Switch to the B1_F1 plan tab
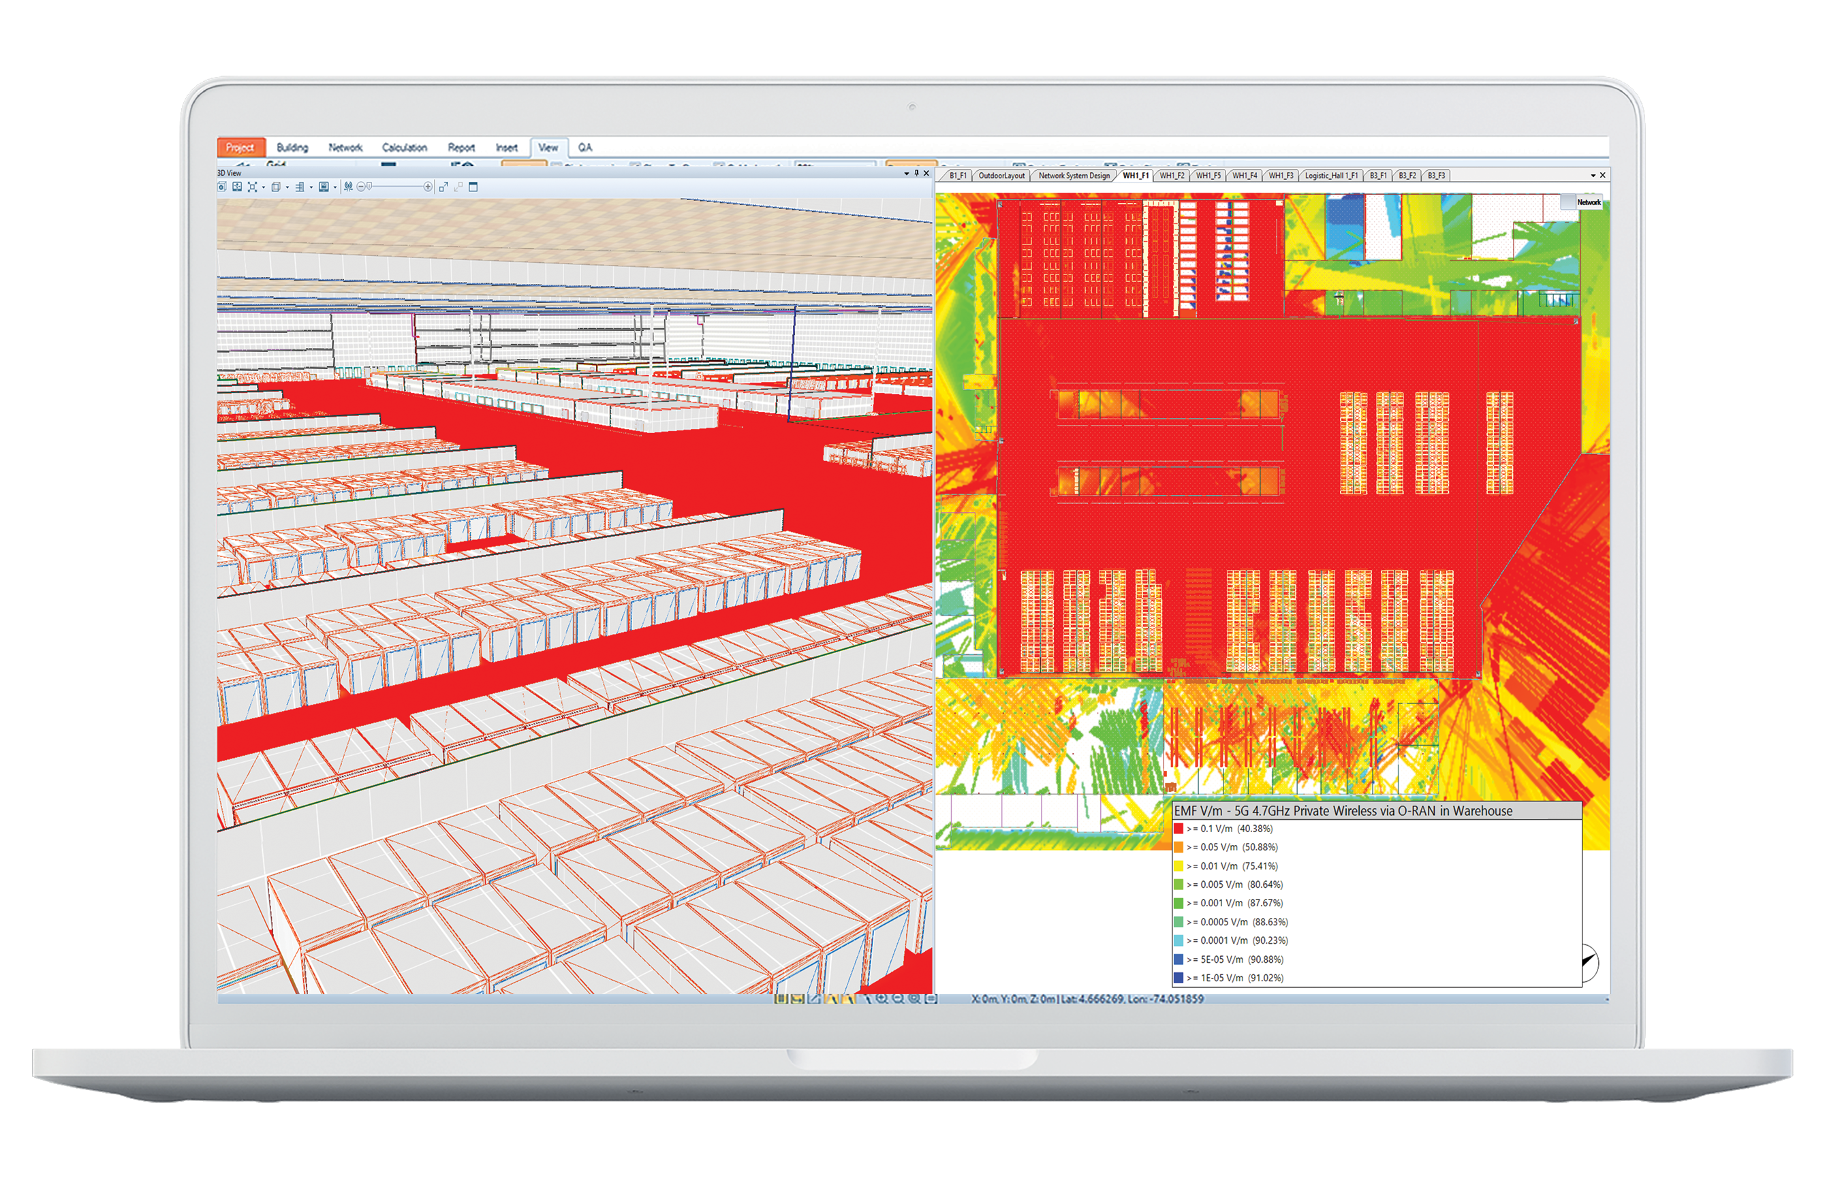Image resolution: width=1825 pixels, height=1178 pixels. [x=957, y=176]
